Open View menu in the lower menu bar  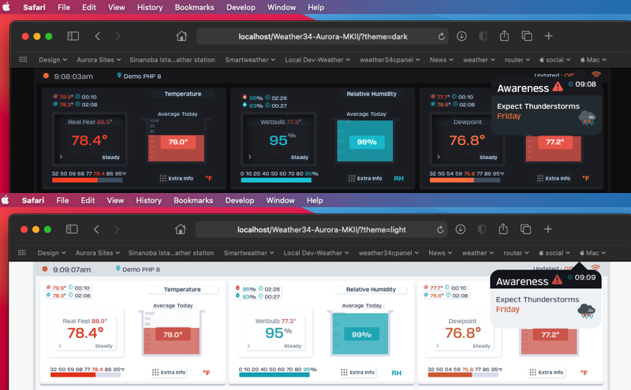point(115,200)
